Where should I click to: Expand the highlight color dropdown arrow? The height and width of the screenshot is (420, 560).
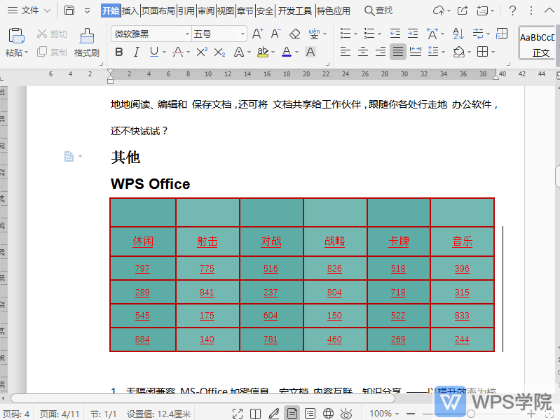pyautogui.click(x=273, y=52)
